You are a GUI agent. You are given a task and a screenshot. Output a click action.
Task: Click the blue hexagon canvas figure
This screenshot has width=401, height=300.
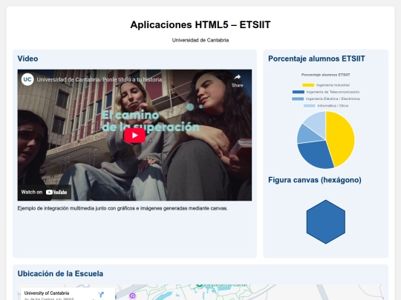point(325,222)
